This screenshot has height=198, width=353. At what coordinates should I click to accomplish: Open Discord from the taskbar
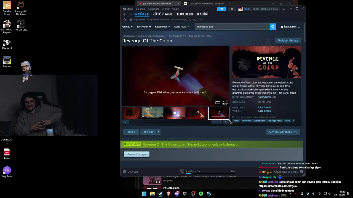(x=177, y=194)
